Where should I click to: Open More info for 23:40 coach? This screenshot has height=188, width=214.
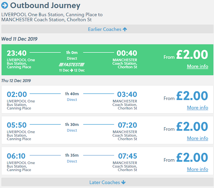pos(197,66)
